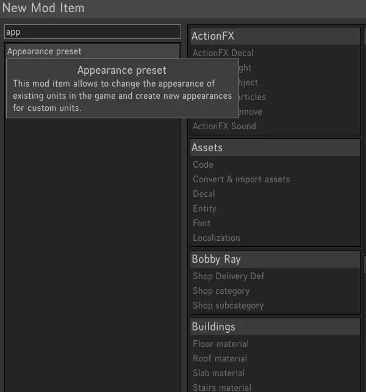Pick the Font mod item
The width and height of the screenshot is (366, 392).
(202, 223)
